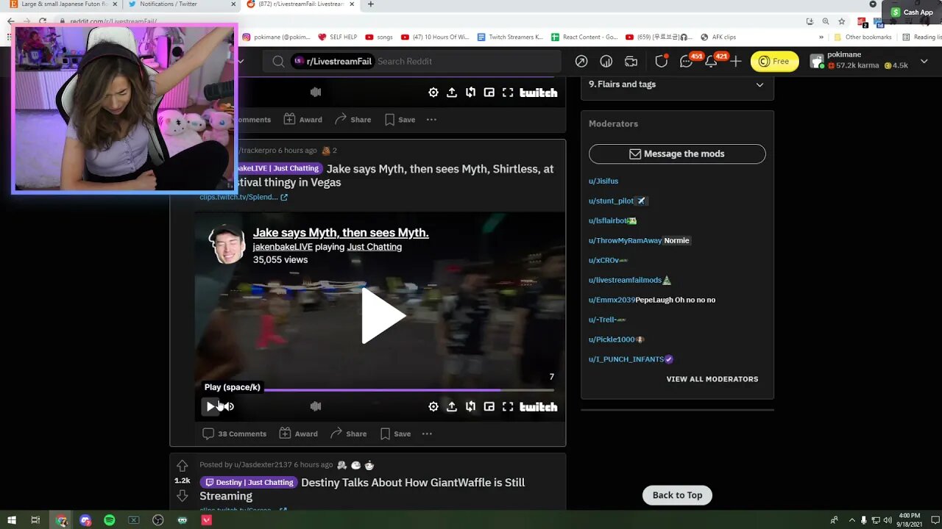Click share upload icon on upper clip player

tap(452, 93)
